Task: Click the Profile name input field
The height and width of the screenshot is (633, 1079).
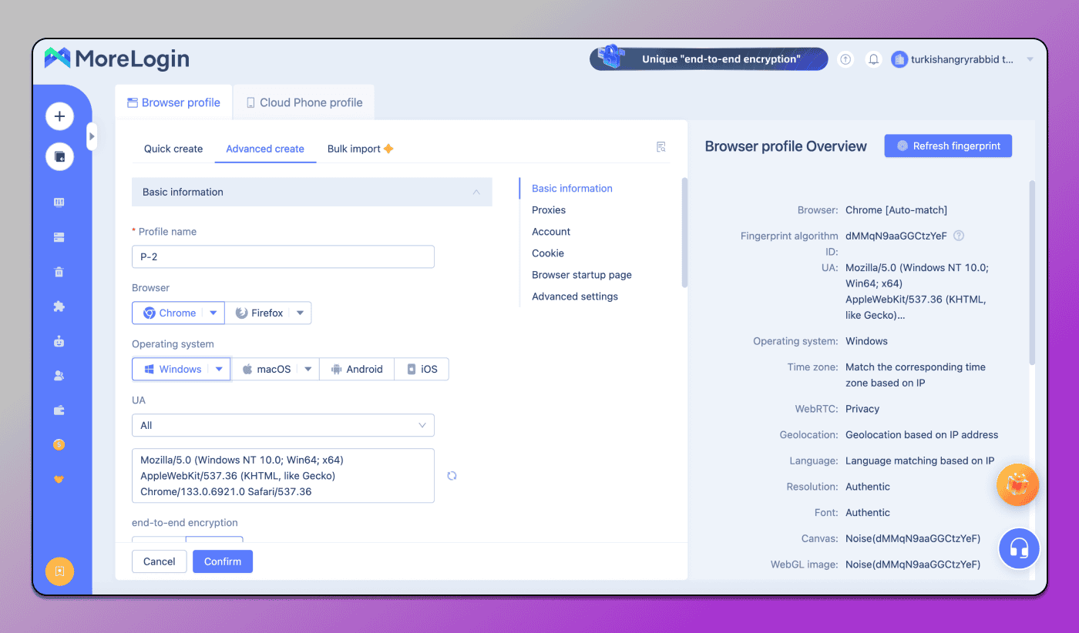Action: pyautogui.click(x=283, y=256)
